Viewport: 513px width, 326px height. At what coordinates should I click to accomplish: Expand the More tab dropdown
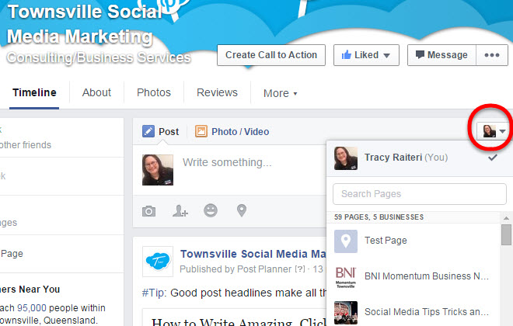coord(281,93)
